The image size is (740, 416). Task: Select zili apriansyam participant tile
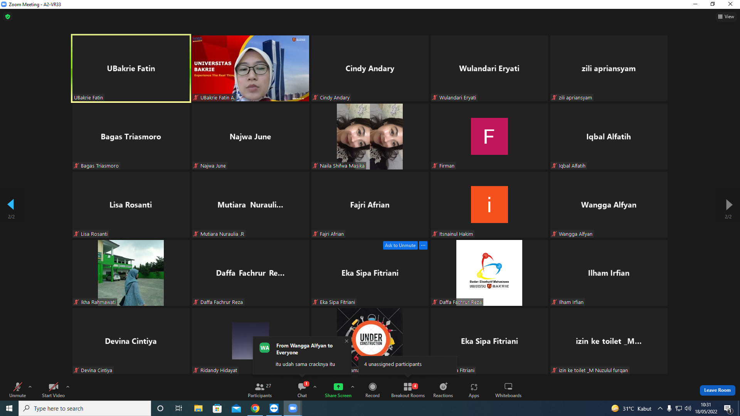(609, 68)
